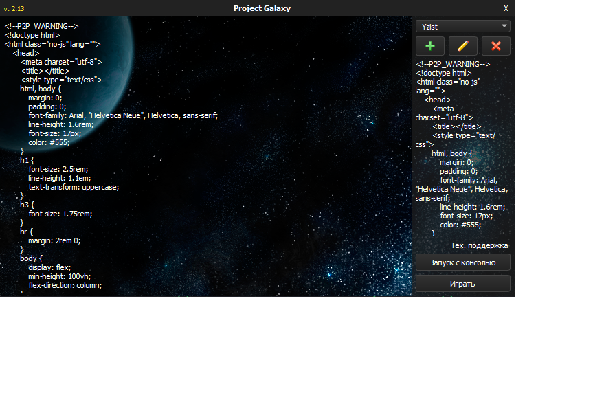The height and width of the screenshot is (404, 593).
Task: Click the red cross delete profile icon
Action: coord(496,46)
